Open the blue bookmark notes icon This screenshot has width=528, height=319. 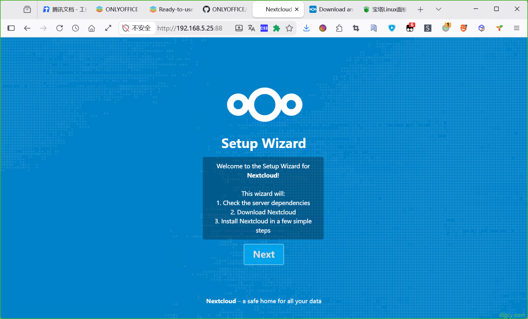coord(374,28)
